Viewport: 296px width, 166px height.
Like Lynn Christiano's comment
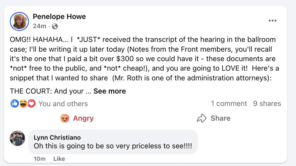(59, 159)
